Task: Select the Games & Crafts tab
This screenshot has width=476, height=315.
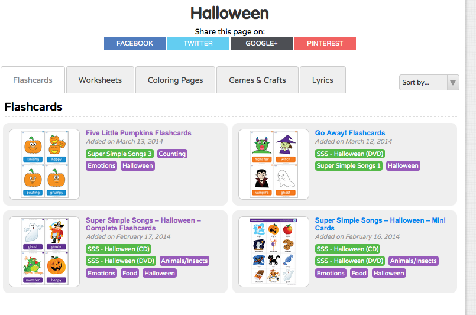Action: (257, 80)
